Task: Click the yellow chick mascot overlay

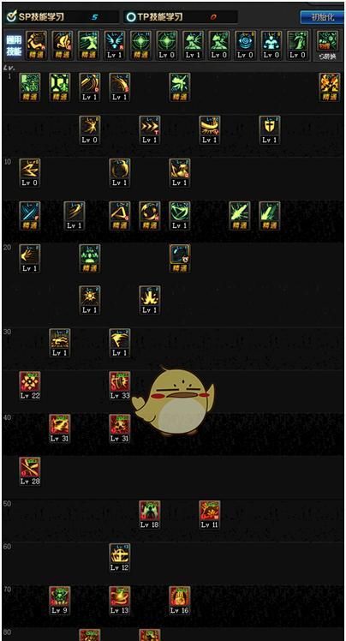Action: 172,401
